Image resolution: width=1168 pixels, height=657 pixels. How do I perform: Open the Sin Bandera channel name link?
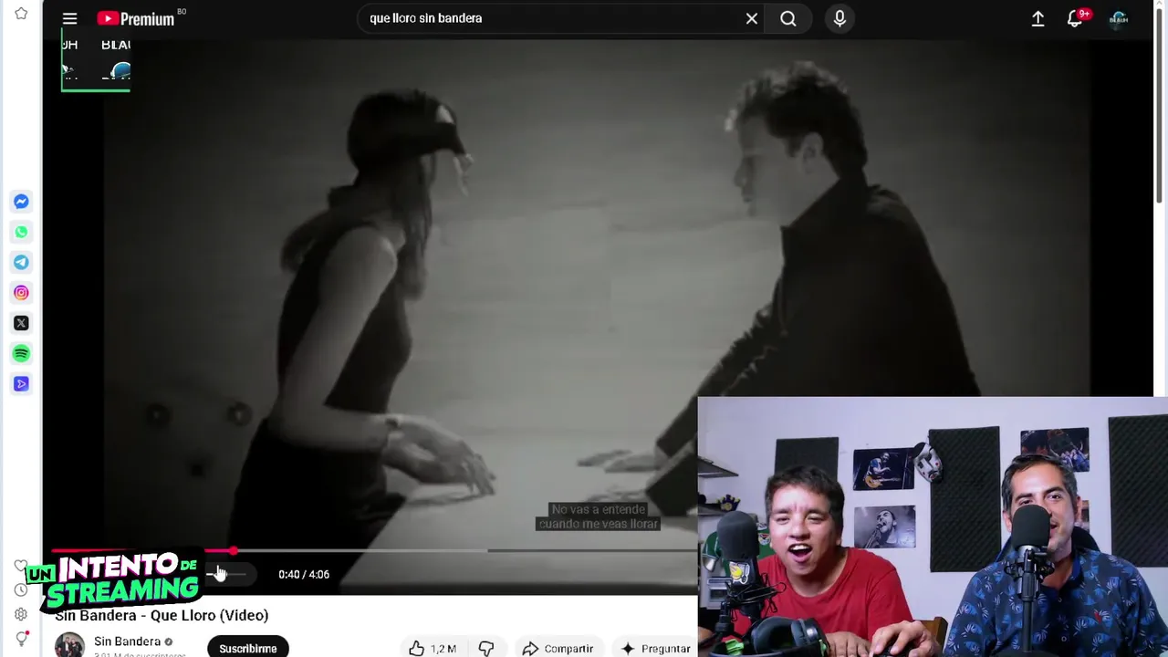(x=127, y=641)
